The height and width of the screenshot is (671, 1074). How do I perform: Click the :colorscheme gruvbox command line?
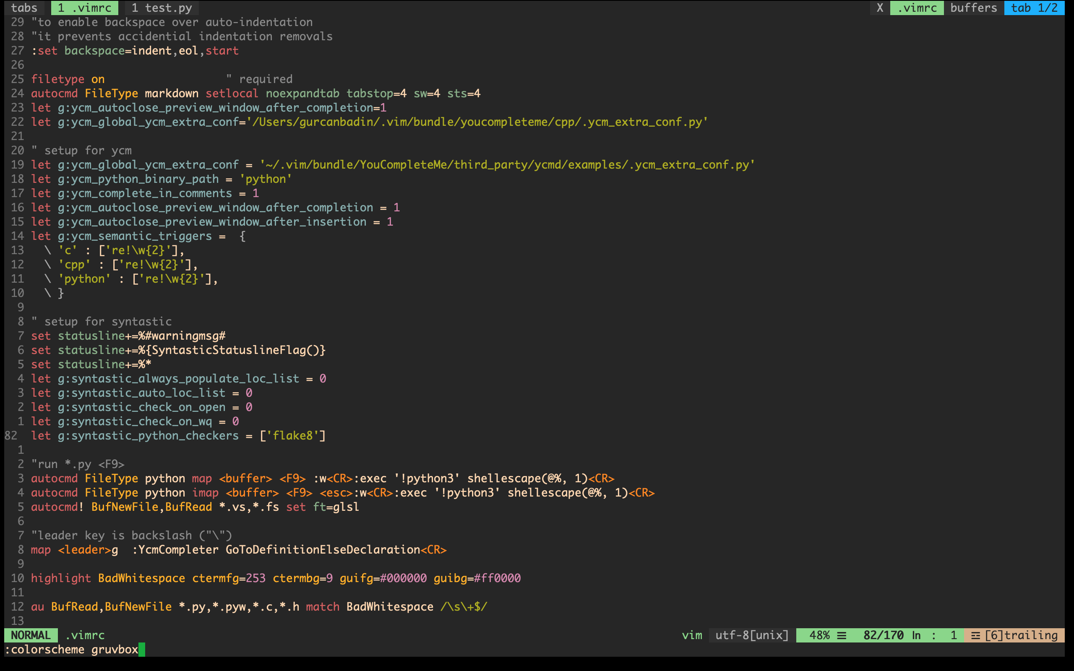tap(71, 649)
